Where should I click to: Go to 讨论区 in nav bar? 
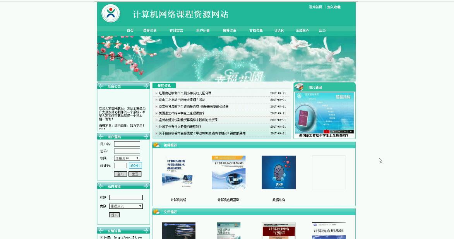click(x=279, y=31)
